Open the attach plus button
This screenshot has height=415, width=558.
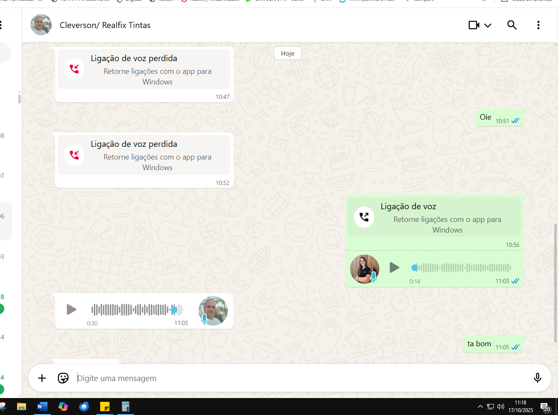[42, 378]
